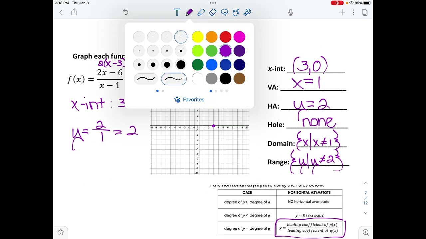
Task: Select the thinnest stroke width dot
Action: (x=139, y=37)
